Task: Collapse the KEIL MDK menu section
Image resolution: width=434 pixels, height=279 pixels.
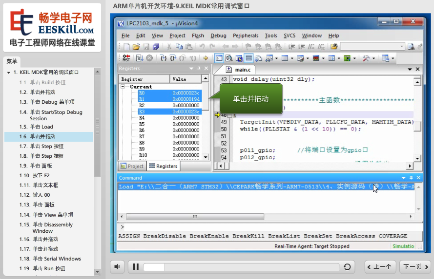Action: (x=9, y=73)
